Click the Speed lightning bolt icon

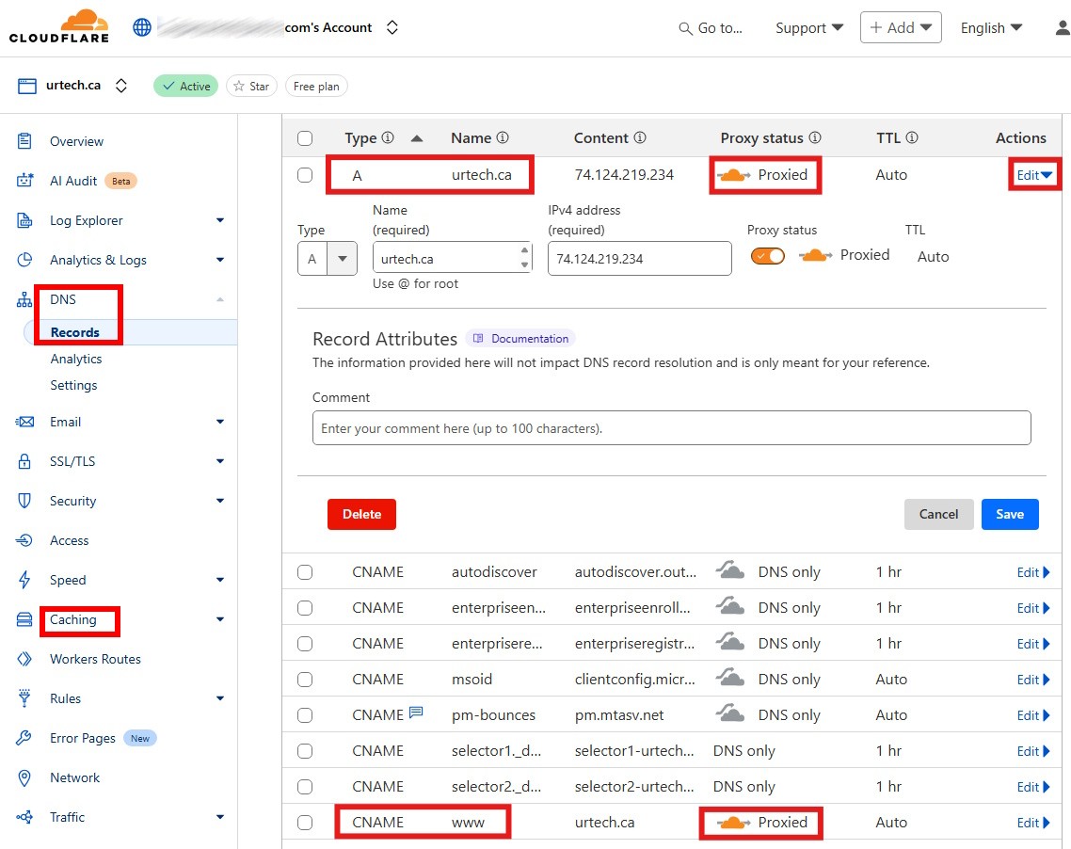25,580
